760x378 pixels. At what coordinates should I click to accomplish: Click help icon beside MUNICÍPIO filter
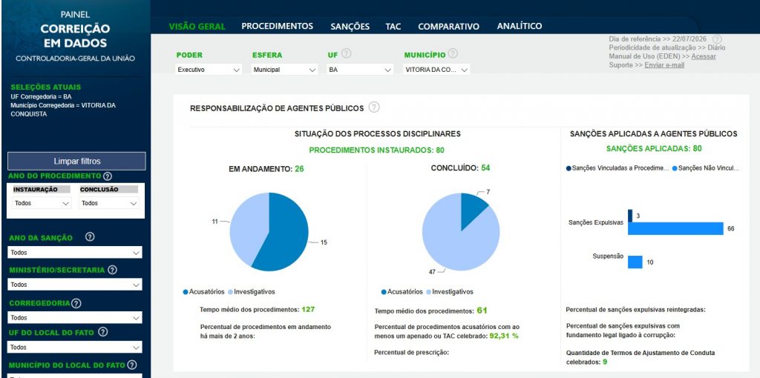453,53
